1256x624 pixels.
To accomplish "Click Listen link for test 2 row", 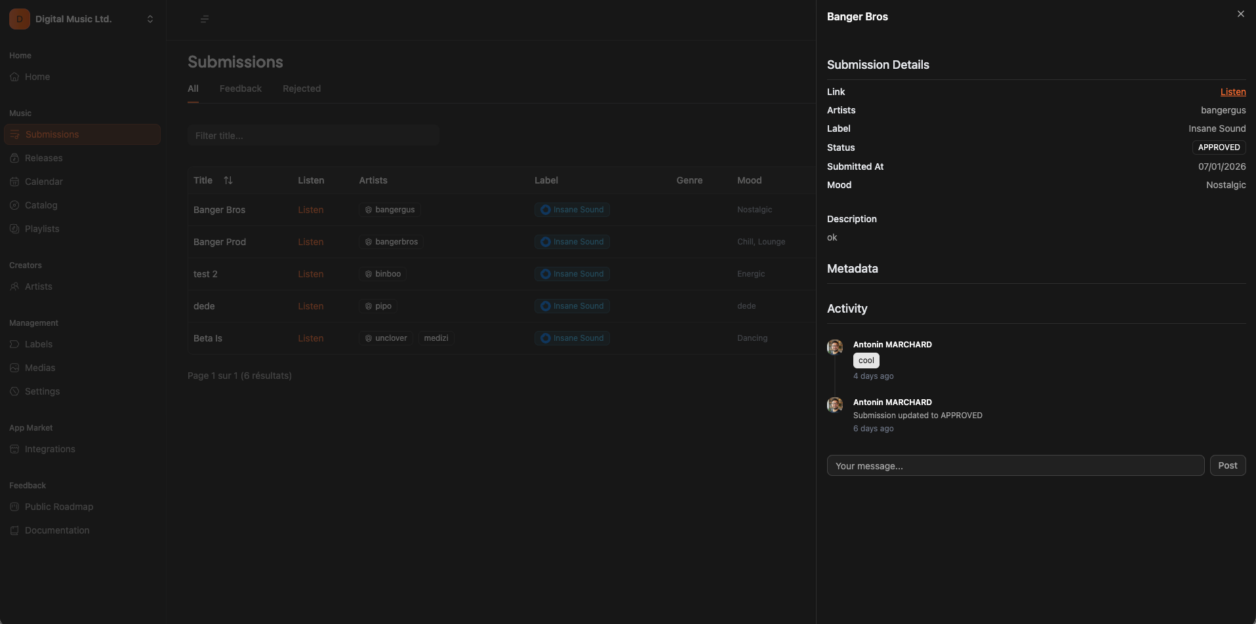I will click(311, 274).
